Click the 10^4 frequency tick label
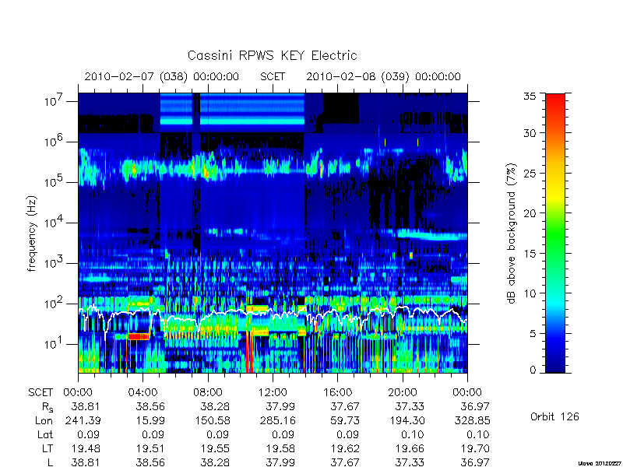The image size is (623, 467). 55,223
